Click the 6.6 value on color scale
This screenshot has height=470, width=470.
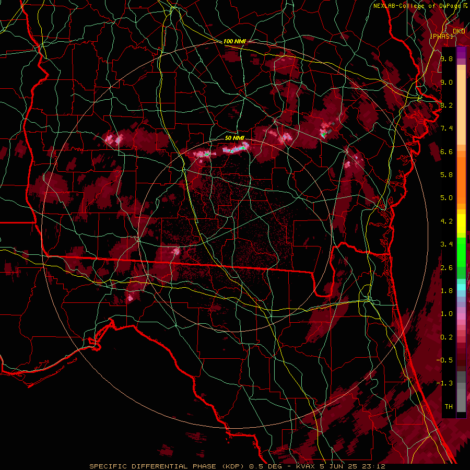point(446,151)
